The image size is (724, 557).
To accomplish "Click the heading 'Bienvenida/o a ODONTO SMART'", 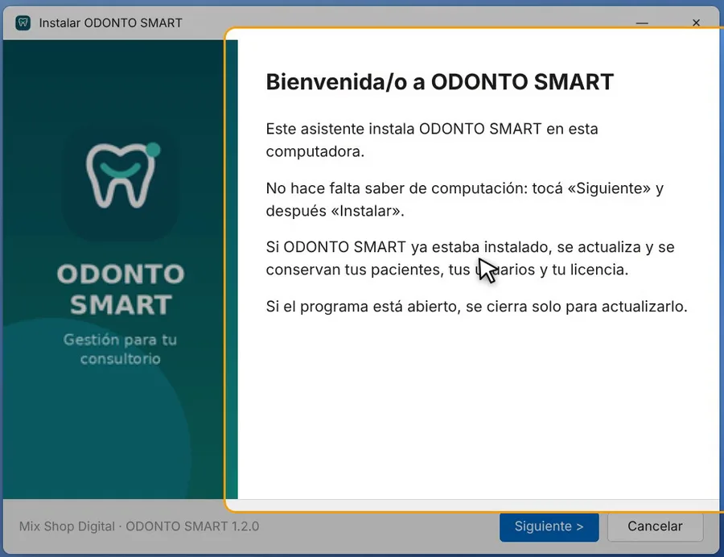I will click(x=439, y=82).
